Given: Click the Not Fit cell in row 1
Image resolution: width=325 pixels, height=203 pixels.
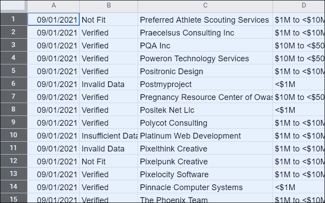Looking at the screenshot, I should (x=109, y=20).
